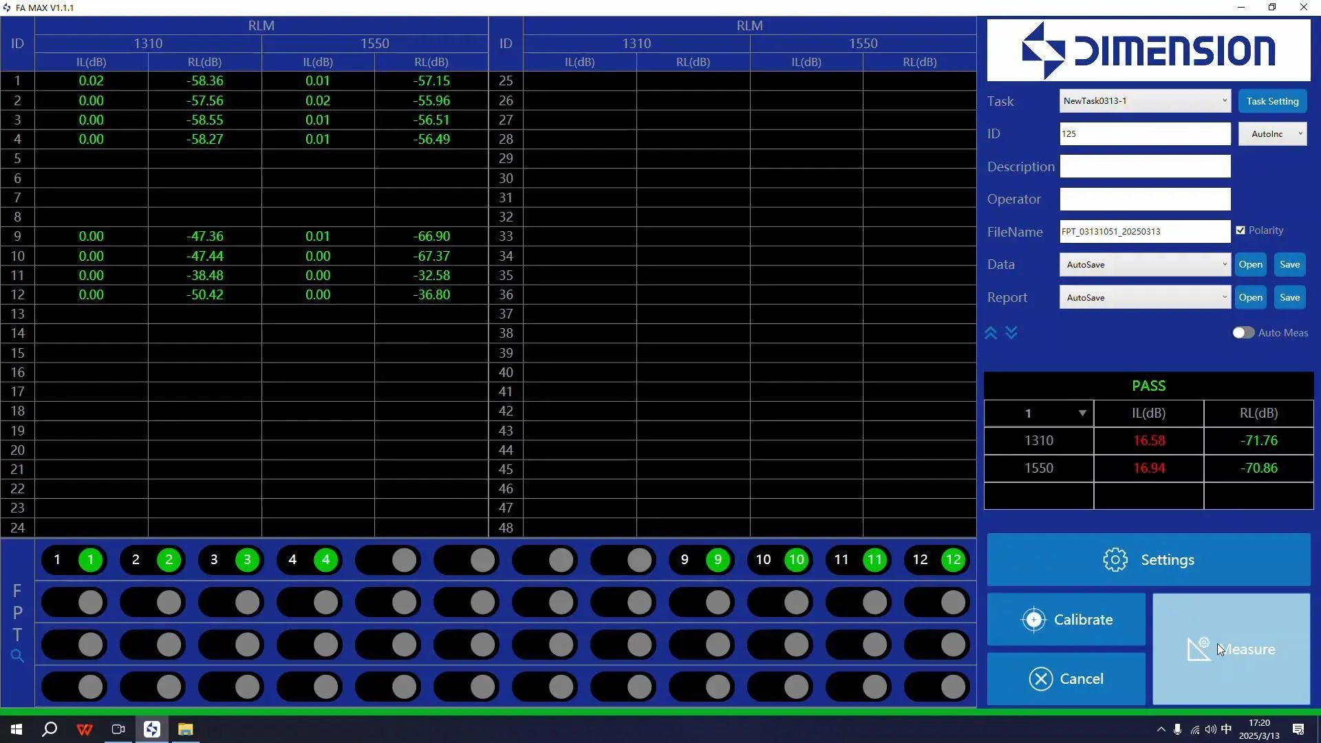
Task: Click the double down-arrow expand icon
Action: 1011,334
